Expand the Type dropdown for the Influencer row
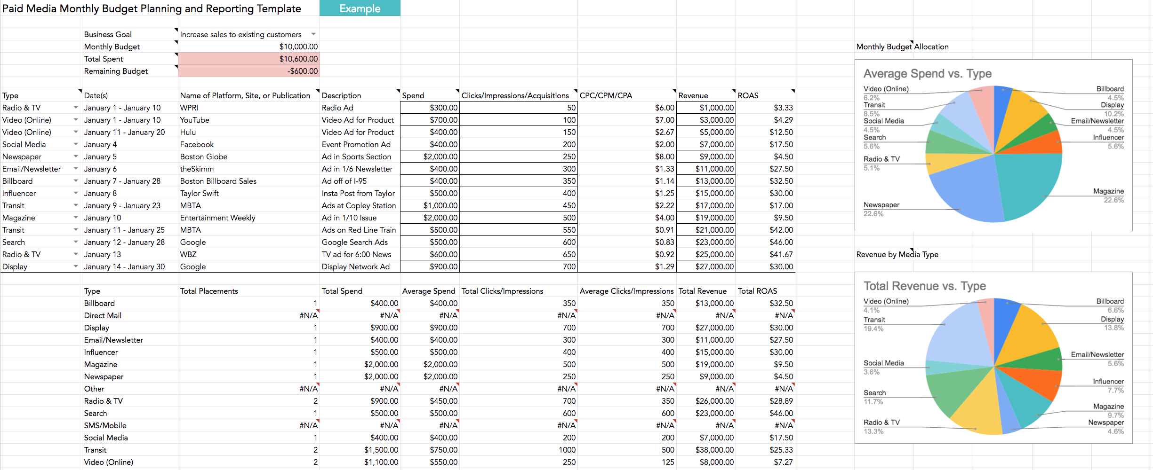 75,193
